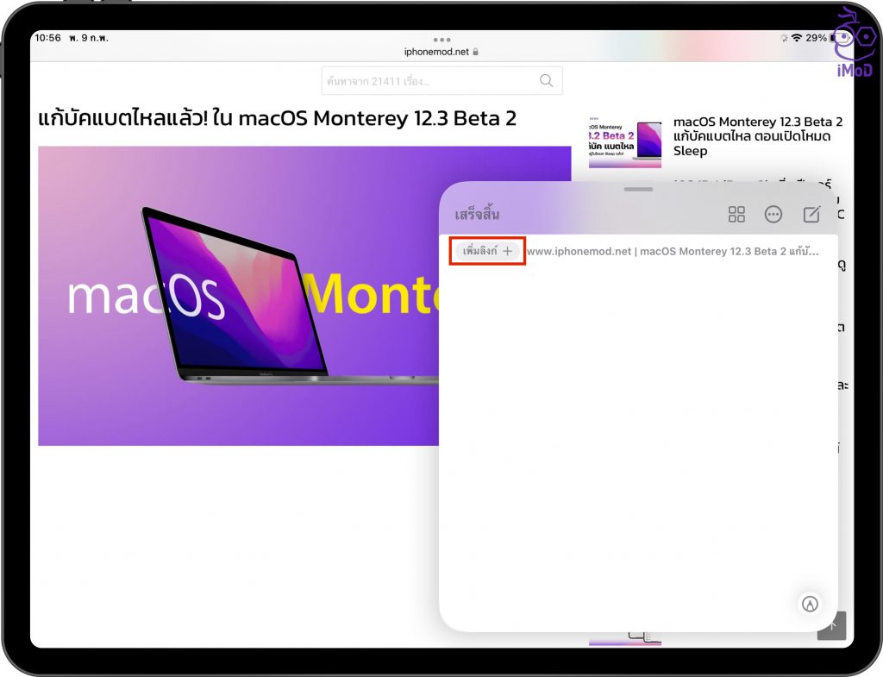Open the ellipsis more options menu
The image size is (883, 677).
773,215
